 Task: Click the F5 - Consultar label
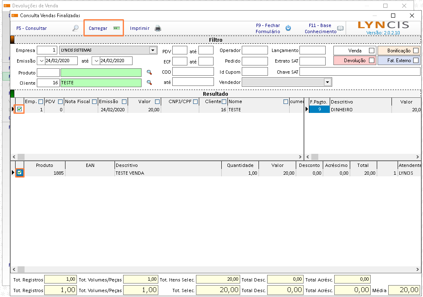tap(32, 29)
